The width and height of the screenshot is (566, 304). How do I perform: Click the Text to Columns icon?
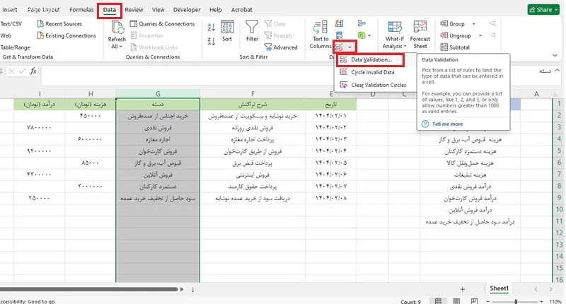(x=320, y=27)
